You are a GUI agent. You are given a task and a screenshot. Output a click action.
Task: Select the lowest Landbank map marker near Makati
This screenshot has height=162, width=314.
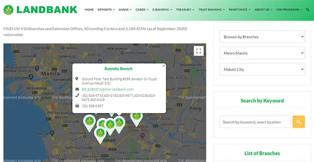[x=100, y=133]
